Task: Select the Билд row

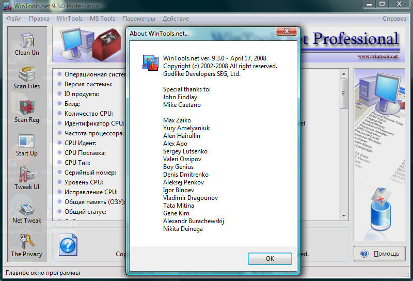Action: (69, 104)
